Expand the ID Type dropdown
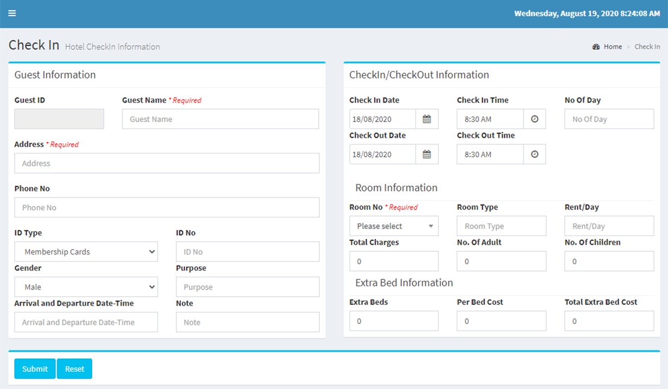The image size is (668, 389). point(86,252)
